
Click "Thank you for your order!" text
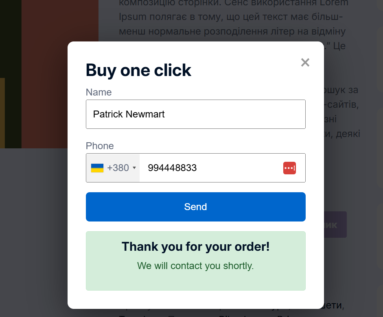(195, 247)
